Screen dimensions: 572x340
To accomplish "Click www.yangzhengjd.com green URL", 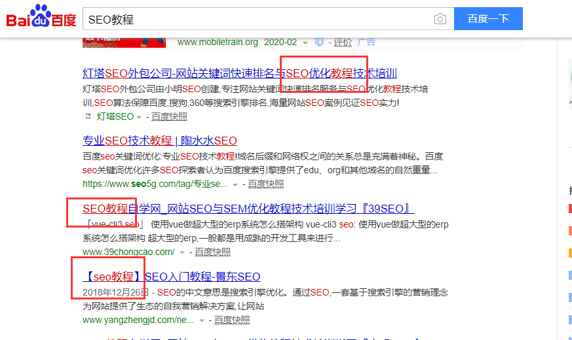I will pos(138,320).
